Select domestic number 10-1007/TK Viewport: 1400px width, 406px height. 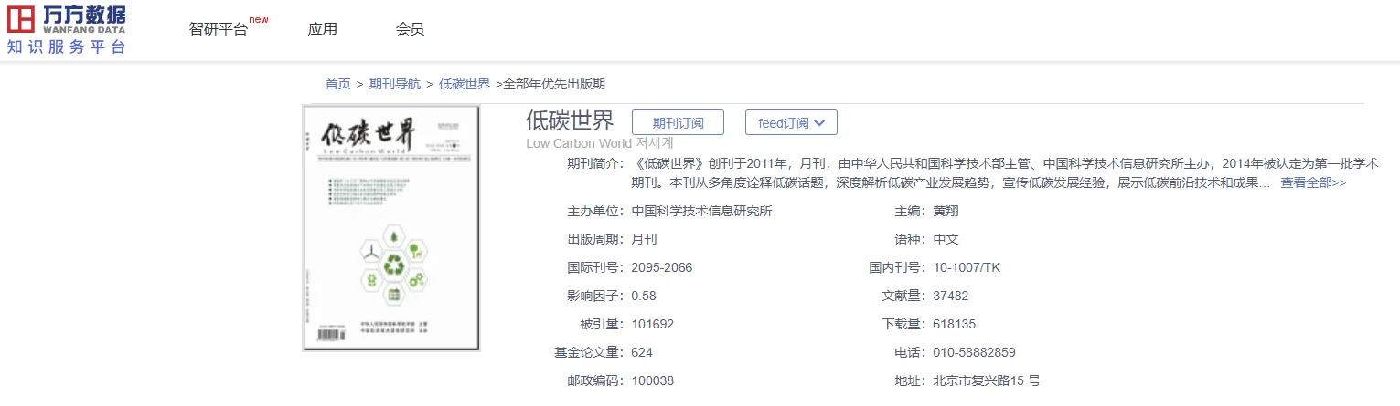point(967,267)
